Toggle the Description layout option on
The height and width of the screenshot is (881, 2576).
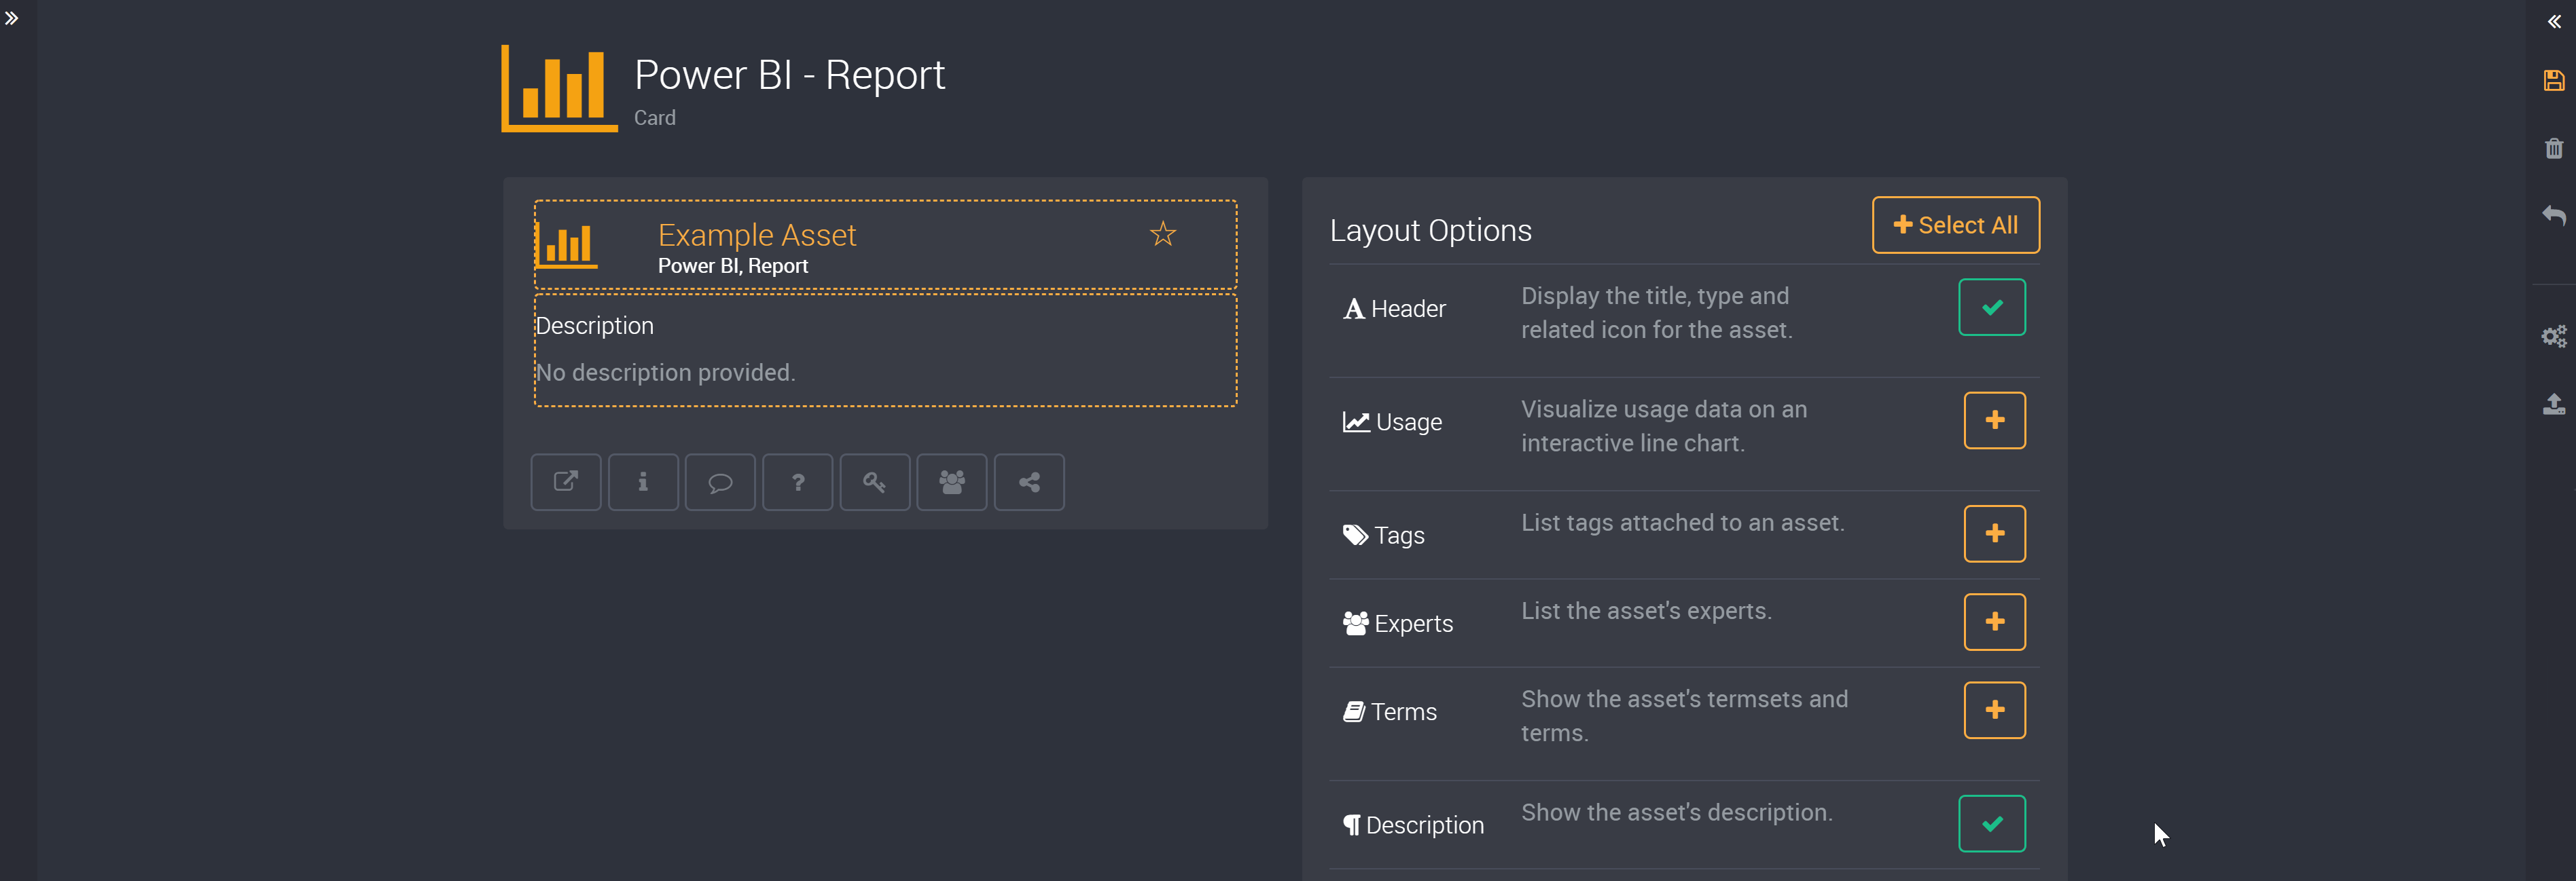click(x=1994, y=823)
